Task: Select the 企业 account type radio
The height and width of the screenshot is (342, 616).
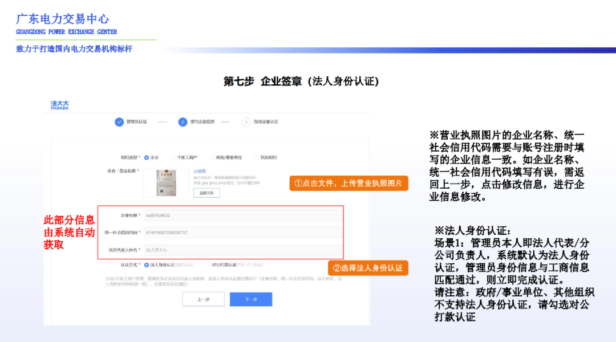Action: [146, 157]
